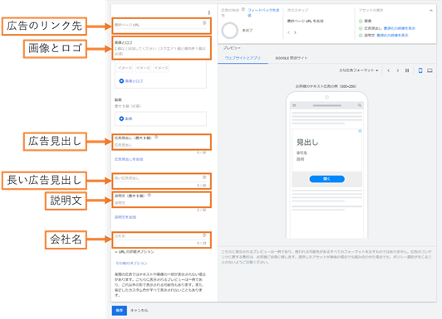Go to next step under 次のステップ
Viewport: 442px width, 319px height.
pyautogui.click(x=295, y=32)
